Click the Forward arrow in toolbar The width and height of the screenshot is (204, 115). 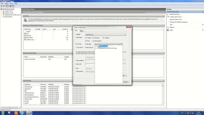(4, 6)
